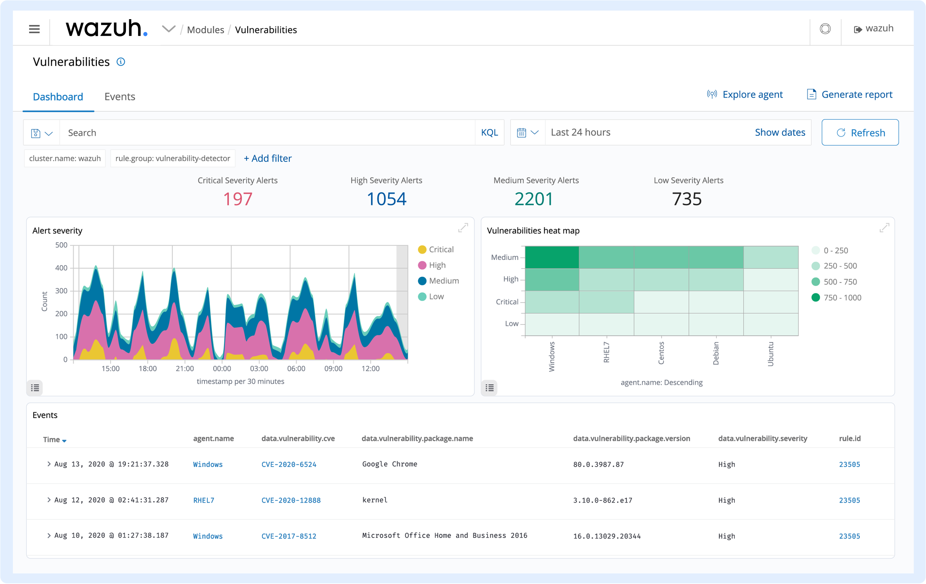Switch to the Events tab
Screen dimensions: 926x584
click(120, 96)
